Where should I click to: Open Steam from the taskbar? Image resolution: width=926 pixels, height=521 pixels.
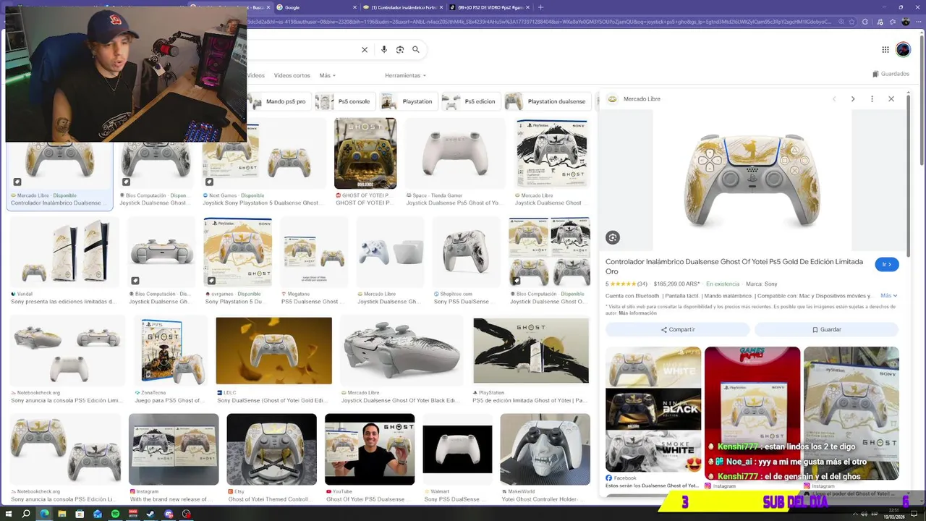pos(151,514)
